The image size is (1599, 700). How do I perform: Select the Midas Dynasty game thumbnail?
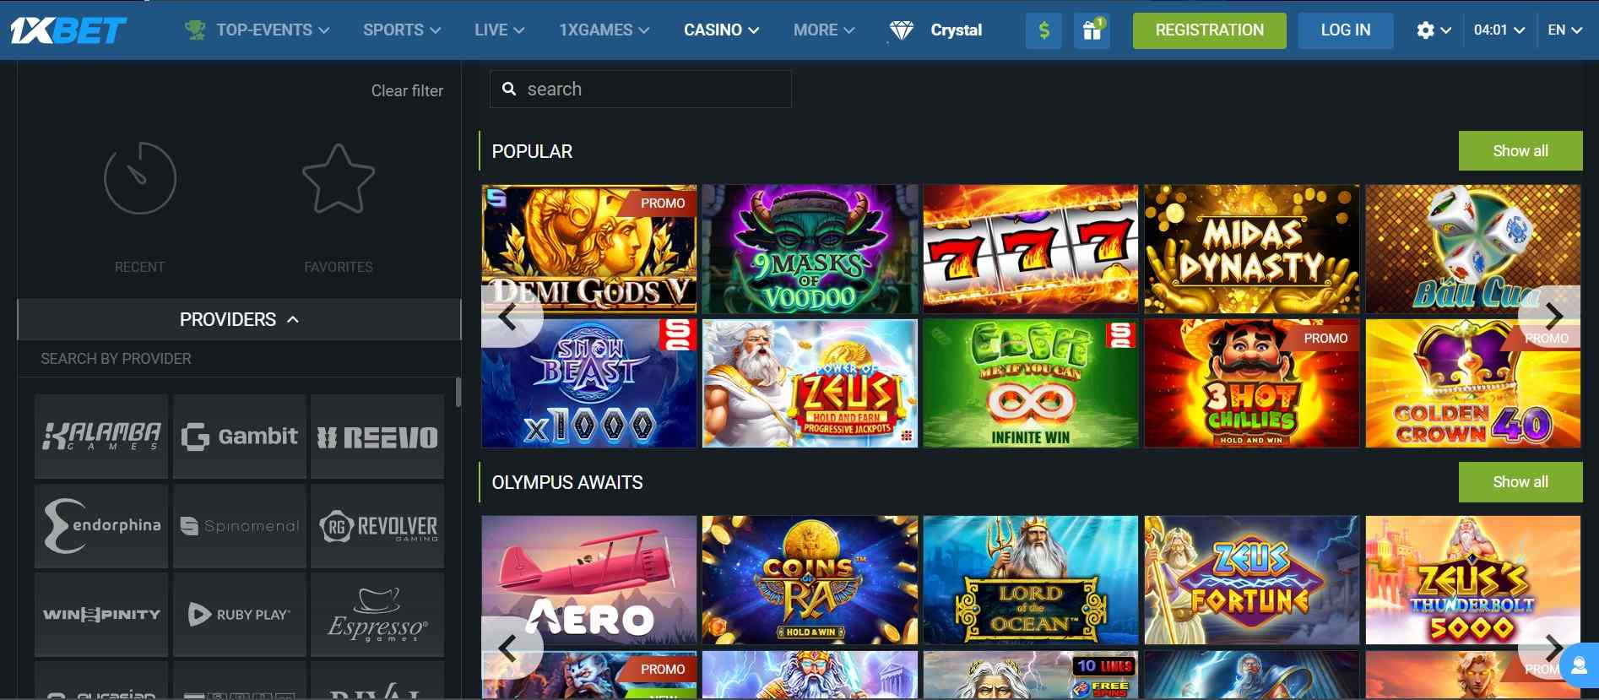1251,249
